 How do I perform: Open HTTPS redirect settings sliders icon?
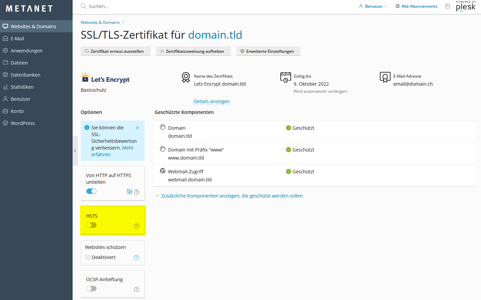129,191
